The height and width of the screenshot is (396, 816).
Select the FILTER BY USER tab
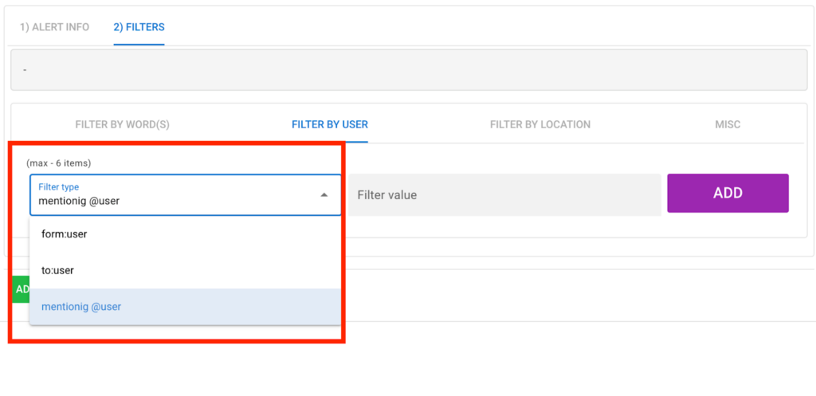pos(329,124)
